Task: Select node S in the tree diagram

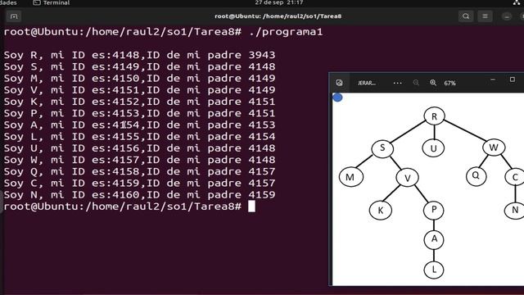Action: [x=382, y=148]
